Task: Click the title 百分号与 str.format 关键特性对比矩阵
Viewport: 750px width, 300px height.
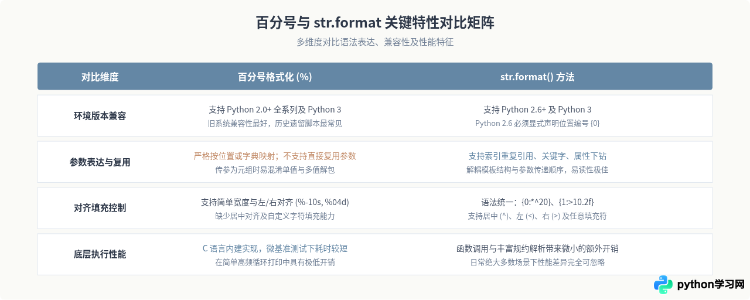Action: (375, 23)
